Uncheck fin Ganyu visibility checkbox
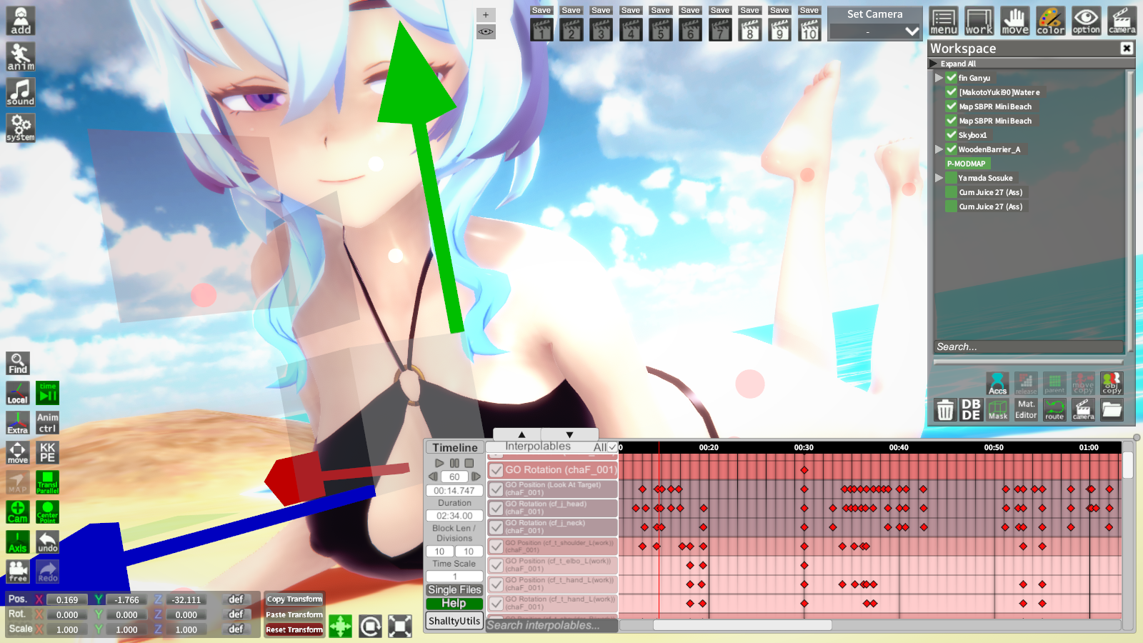 (952, 78)
